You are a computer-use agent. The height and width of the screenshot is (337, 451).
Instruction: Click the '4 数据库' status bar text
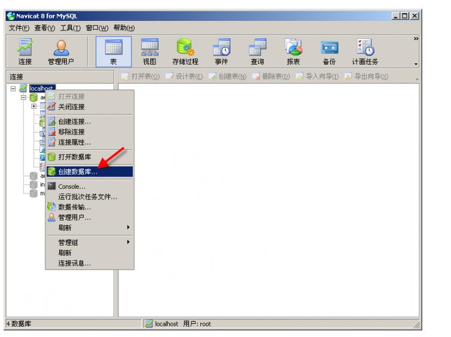[x=19, y=324]
